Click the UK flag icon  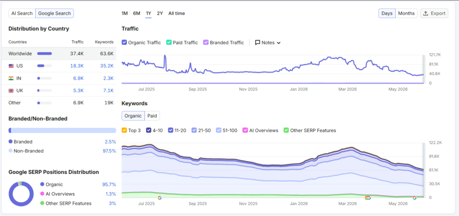click(x=11, y=91)
